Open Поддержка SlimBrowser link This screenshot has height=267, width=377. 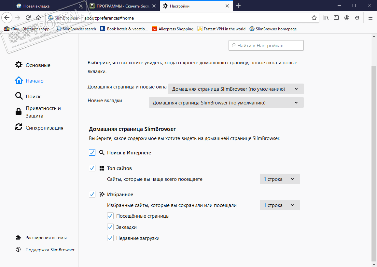pyautogui.click(x=49, y=250)
